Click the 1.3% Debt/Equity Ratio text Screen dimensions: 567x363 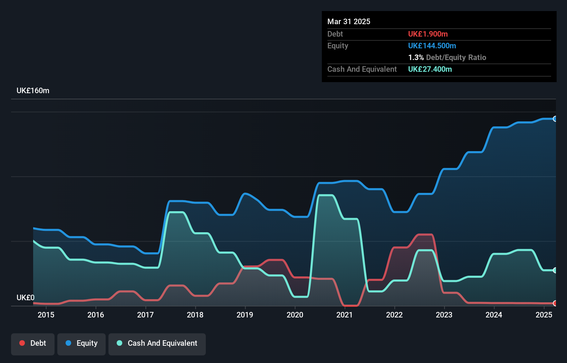[447, 57]
